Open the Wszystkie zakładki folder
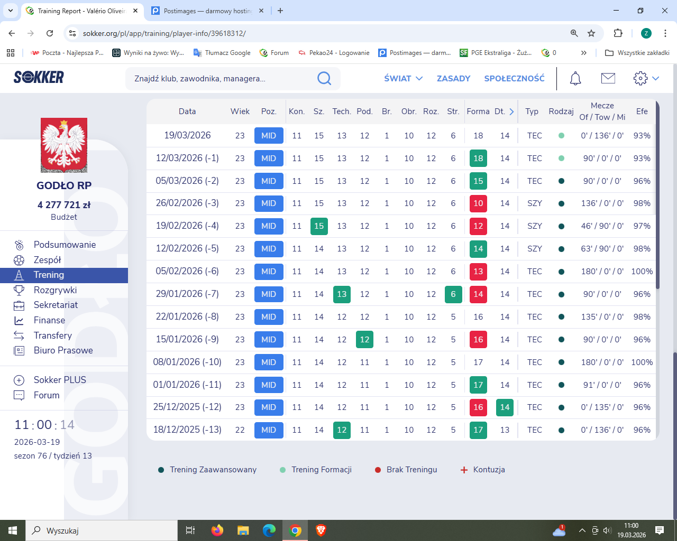Viewport: 677px width, 541px height. [637, 53]
